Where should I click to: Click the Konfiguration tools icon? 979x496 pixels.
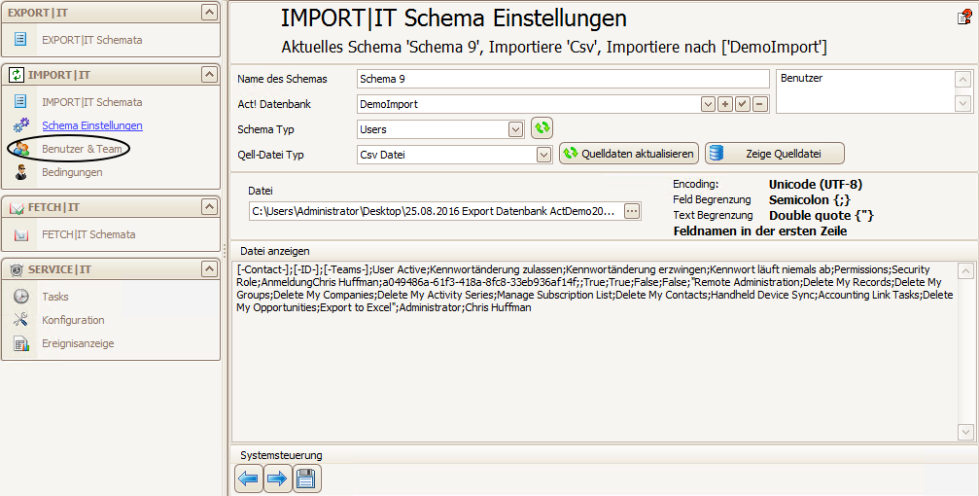click(21, 320)
